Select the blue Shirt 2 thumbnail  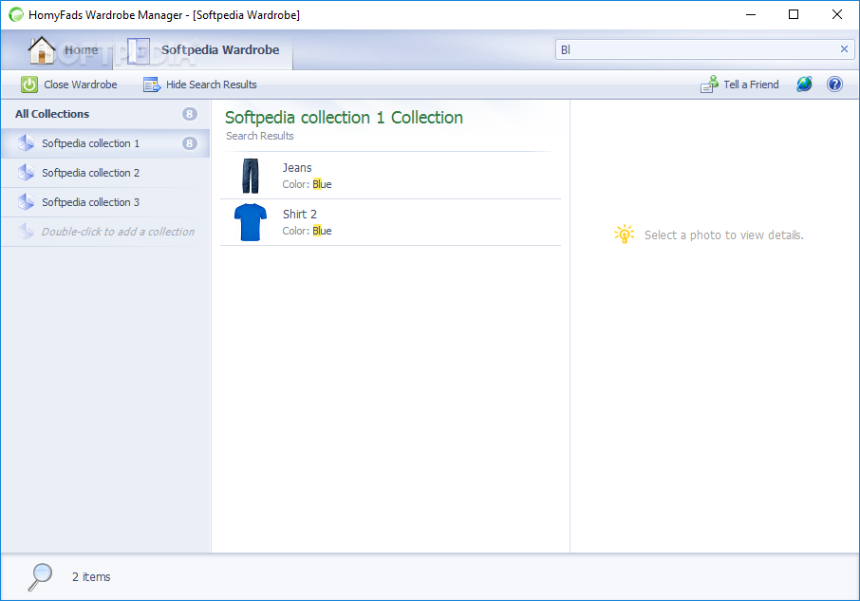coord(250,222)
